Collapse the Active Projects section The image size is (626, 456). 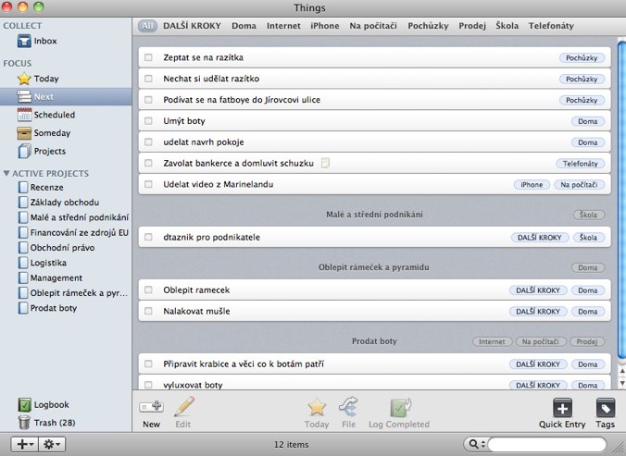pos(7,173)
